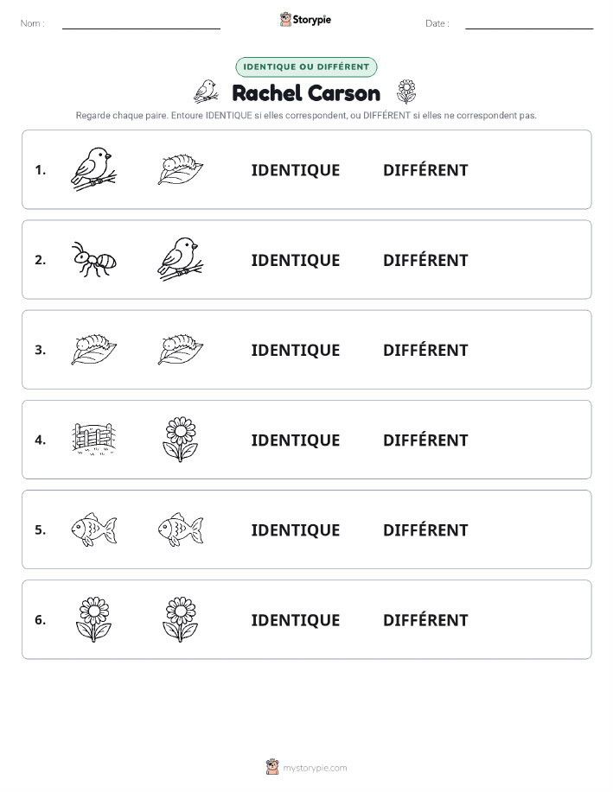
Task: Click the flower picture in row 4
Action: 181,440
